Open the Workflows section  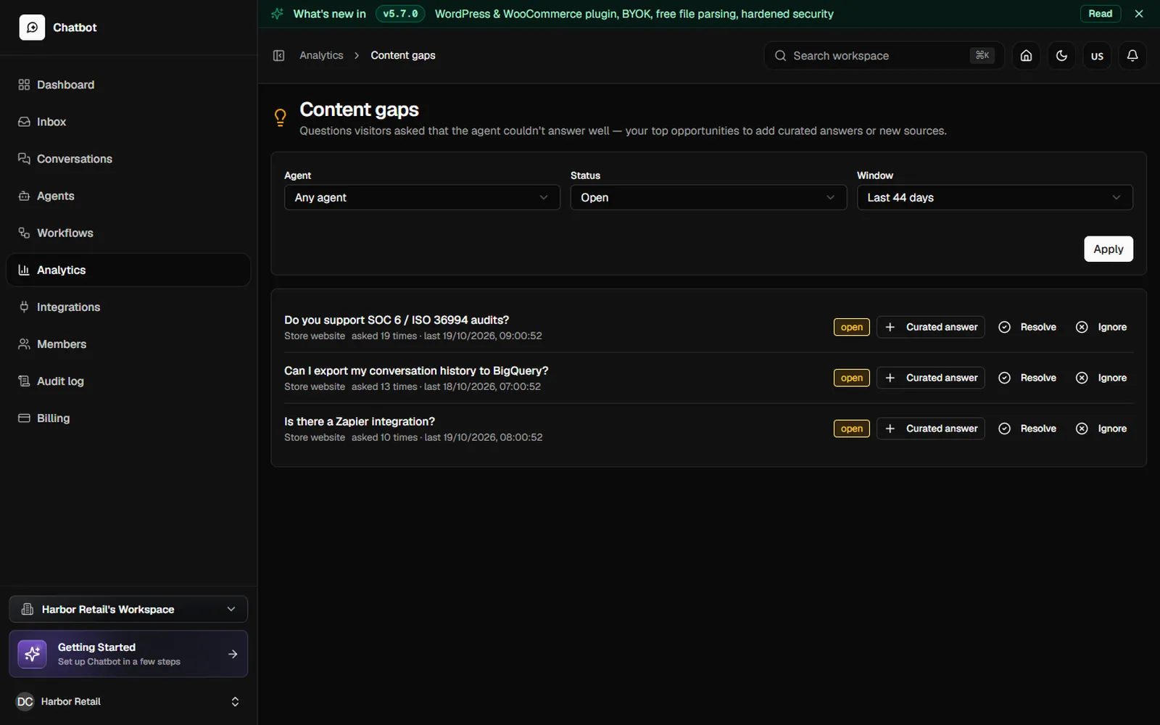click(x=128, y=233)
